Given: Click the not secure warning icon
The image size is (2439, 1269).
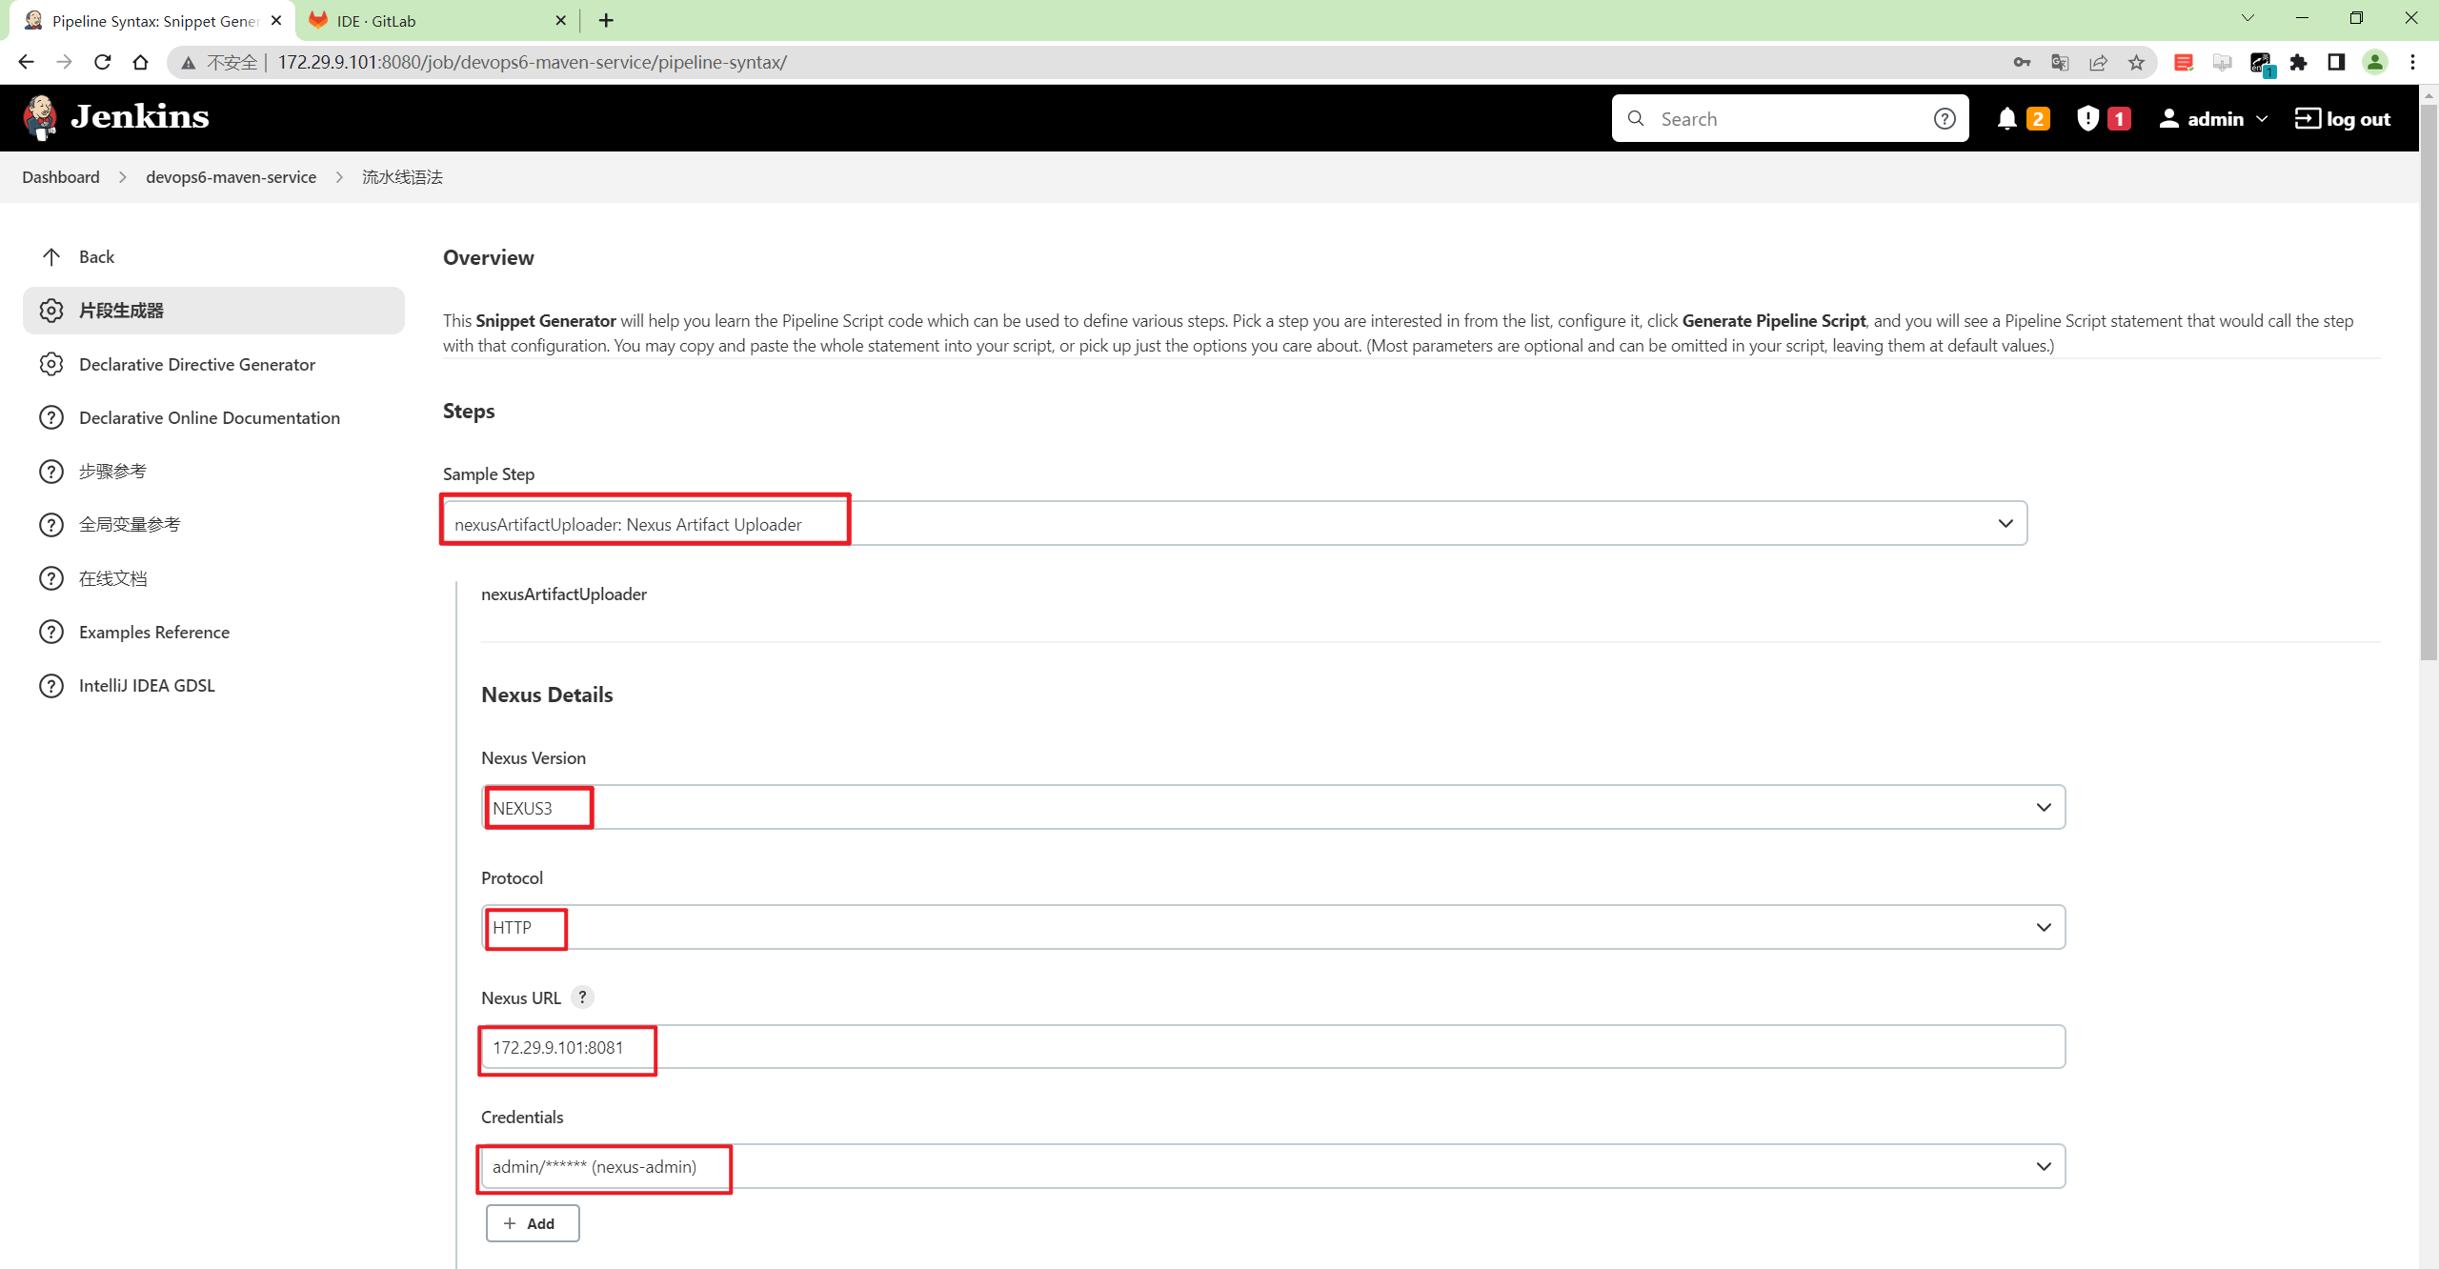Looking at the screenshot, I should coord(189,63).
